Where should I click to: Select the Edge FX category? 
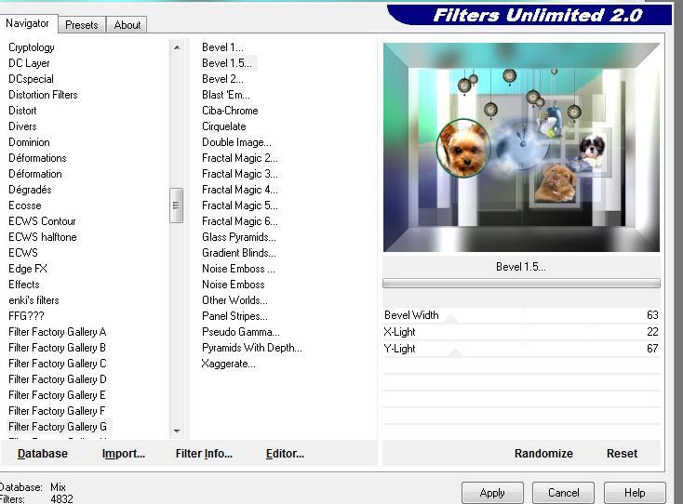[x=27, y=269]
